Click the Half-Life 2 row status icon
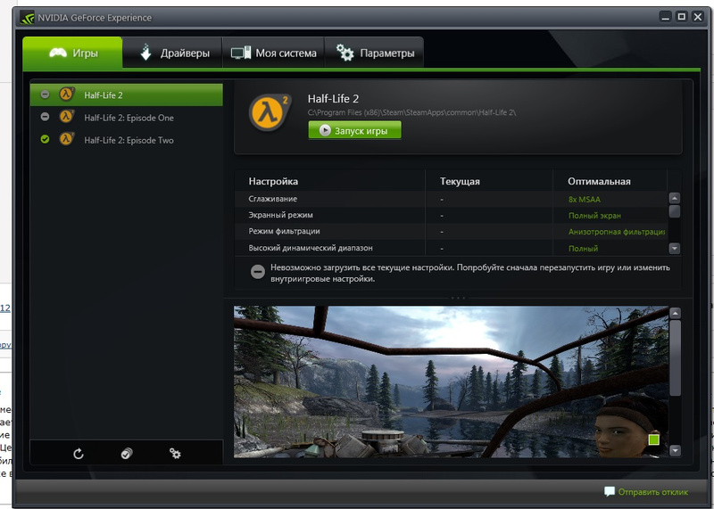This screenshot has height=509, width=714. (45, 94)
